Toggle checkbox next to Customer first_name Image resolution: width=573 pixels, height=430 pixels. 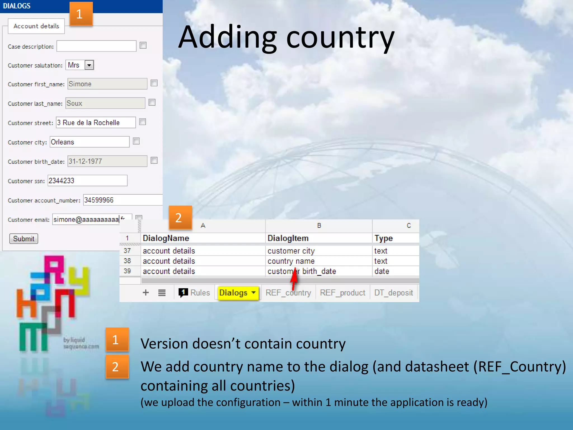(154, 83)
